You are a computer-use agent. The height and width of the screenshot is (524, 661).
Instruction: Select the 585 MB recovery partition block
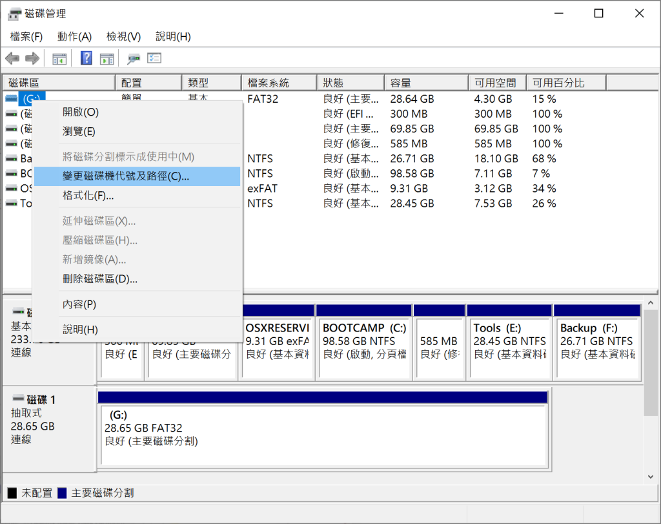[x=439, y=342]
